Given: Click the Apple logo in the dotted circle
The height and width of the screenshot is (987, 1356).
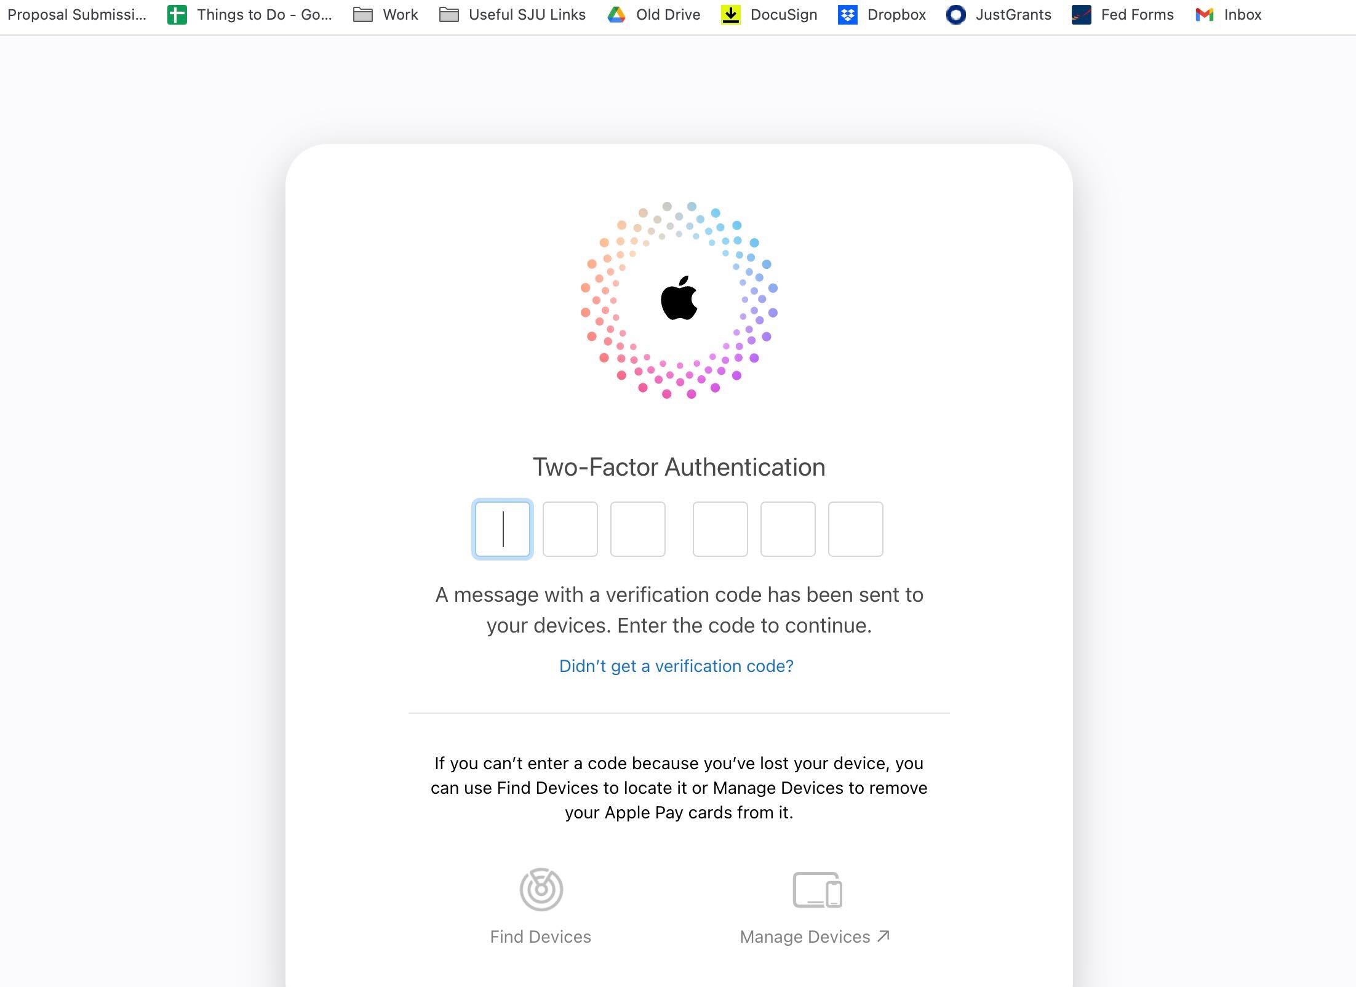Looking at the screenshot, I should 679,298.
